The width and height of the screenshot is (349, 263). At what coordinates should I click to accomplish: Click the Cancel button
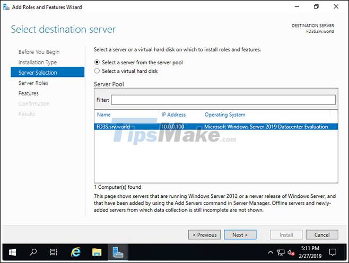click(x=322, y=235)
